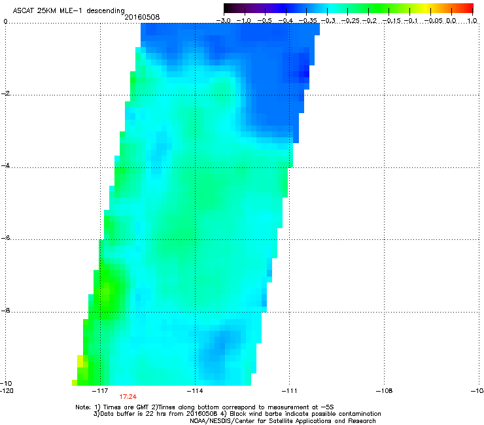Click the -3.0 color scale label

click(224, 21)
